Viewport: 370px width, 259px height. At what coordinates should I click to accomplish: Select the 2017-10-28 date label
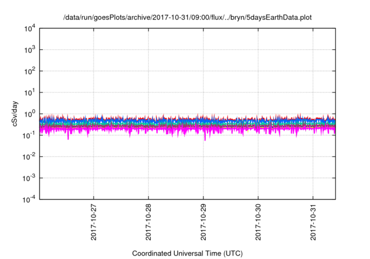tap(148, 222)
